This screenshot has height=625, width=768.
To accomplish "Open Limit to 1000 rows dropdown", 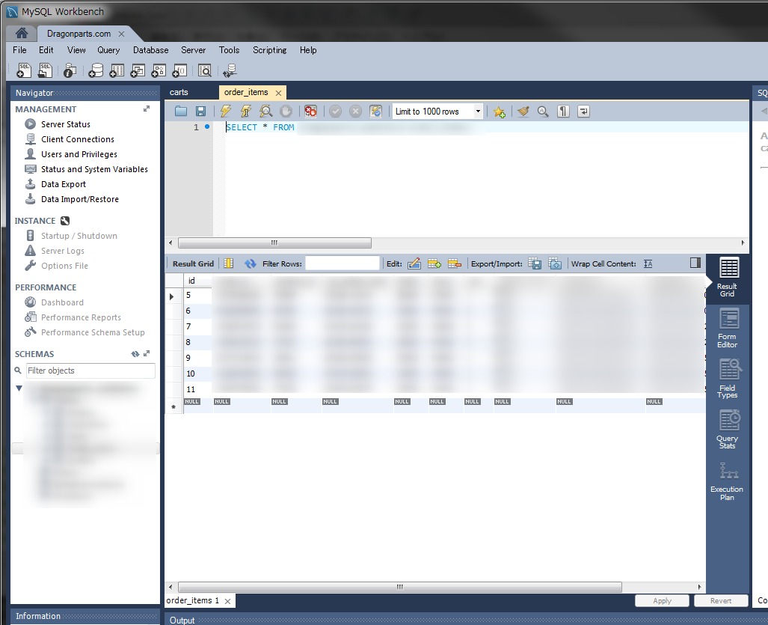I will [478, 112].
